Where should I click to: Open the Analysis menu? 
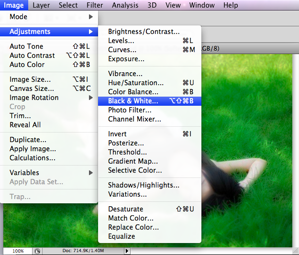[x=125, y=5]
